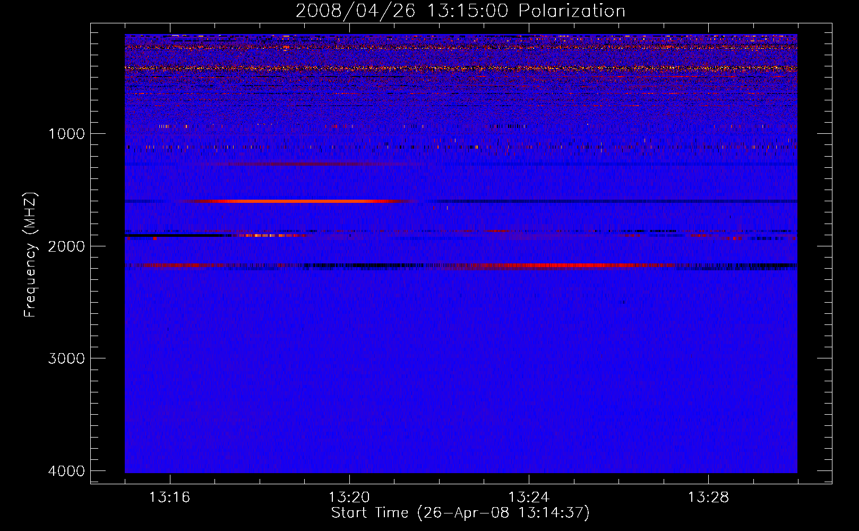This screenshot has width=859, height=531.
Task: Click the 4000 frequency tick label
Action: [66, 471]
